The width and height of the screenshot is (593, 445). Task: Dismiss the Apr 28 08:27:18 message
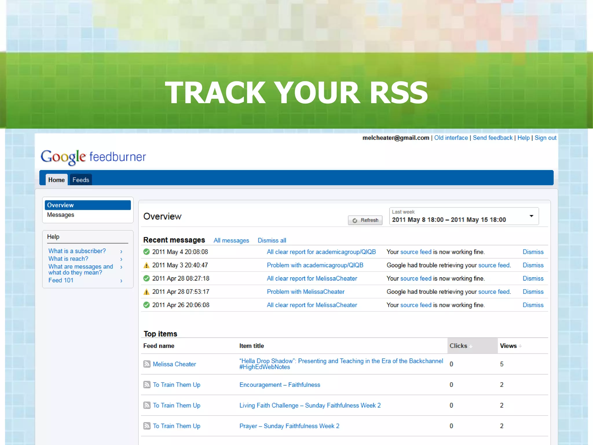click(x=533, y=278)
